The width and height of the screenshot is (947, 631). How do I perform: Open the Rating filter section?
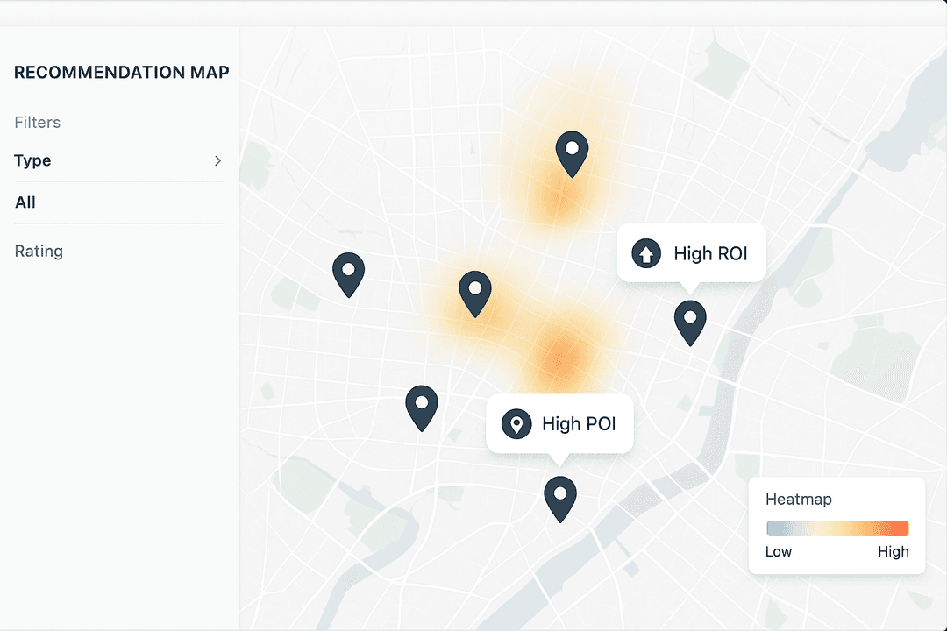(39, 252)
